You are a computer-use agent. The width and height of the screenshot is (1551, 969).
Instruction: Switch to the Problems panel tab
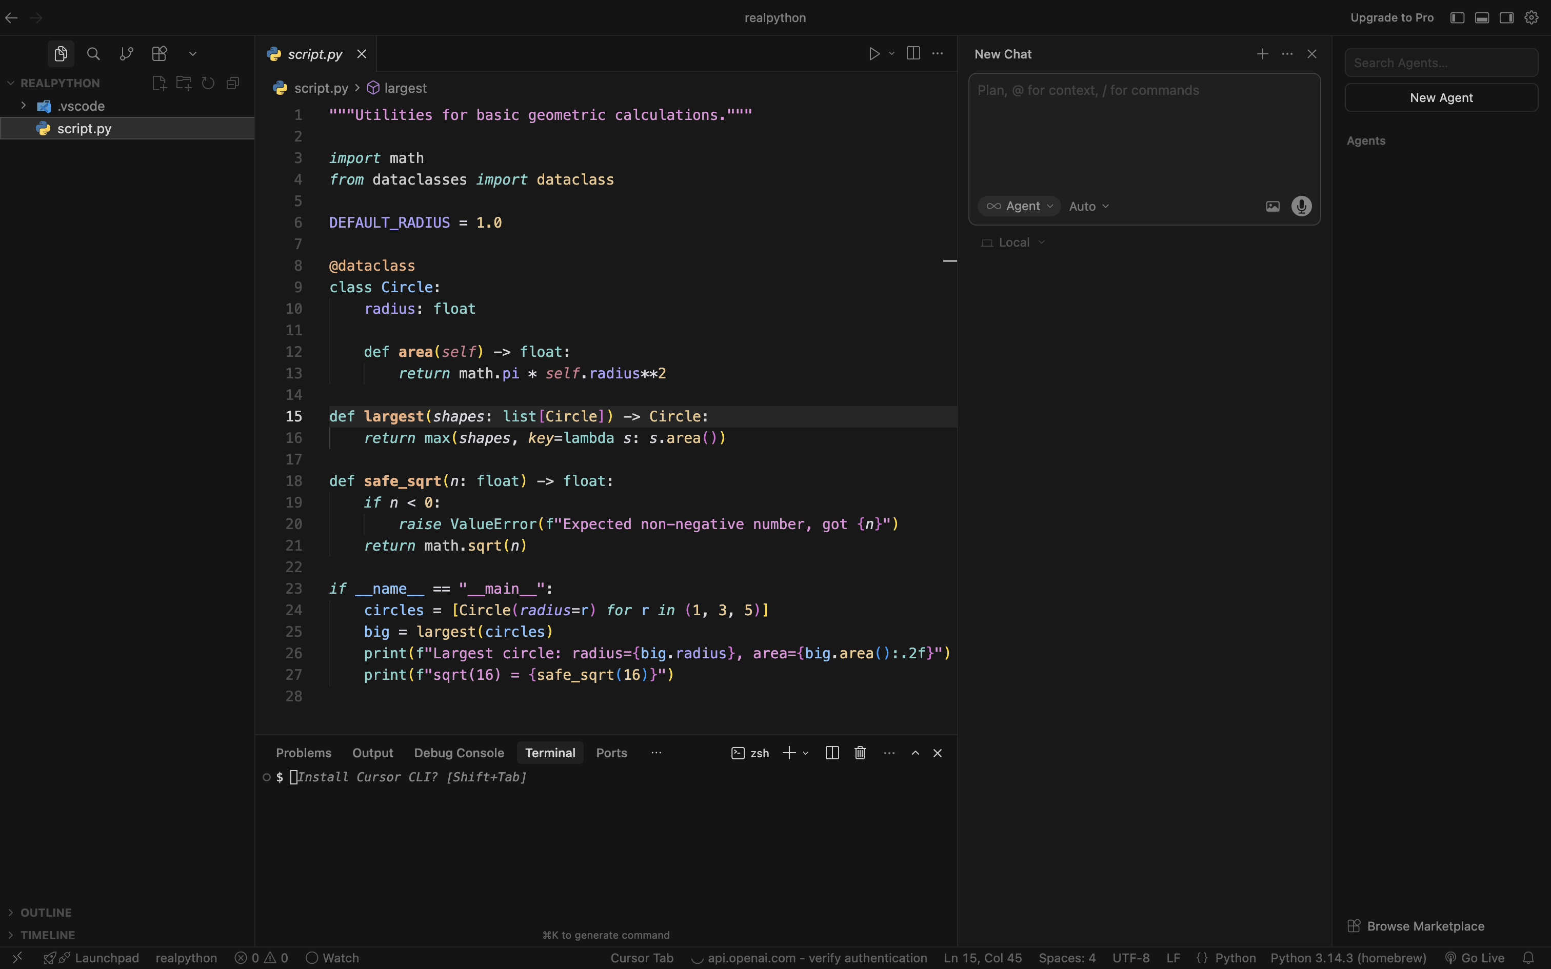click(304, 753)
